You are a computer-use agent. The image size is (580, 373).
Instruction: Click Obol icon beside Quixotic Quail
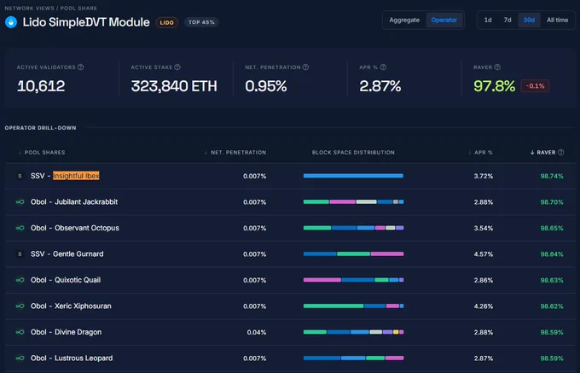(20, 280)
